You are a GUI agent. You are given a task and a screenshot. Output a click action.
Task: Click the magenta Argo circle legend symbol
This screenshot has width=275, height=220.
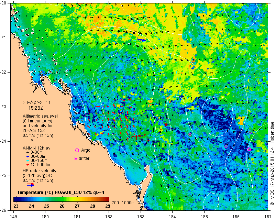click(77, 150)
